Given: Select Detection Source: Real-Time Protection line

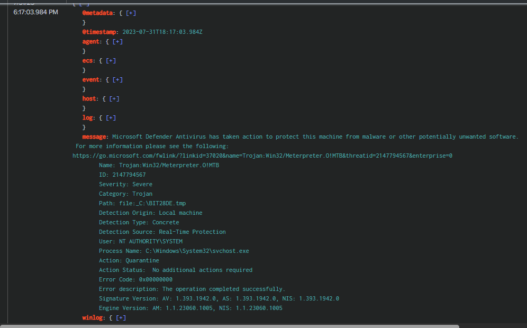Looking at the screenshot, I should [x=162, y=232].
